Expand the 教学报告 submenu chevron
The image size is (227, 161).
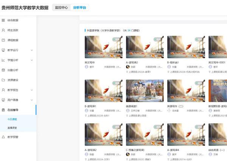tap(32, 90)
